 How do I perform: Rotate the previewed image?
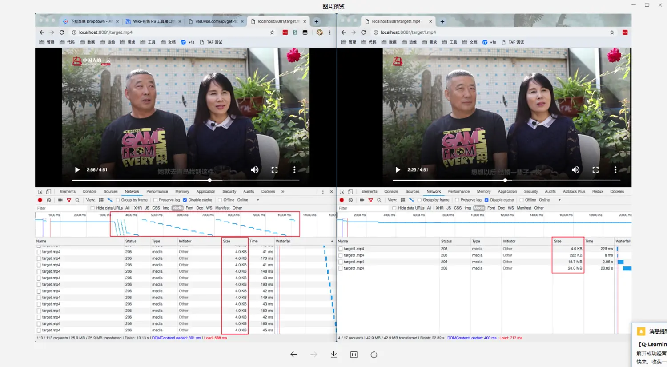coord(374,355)
